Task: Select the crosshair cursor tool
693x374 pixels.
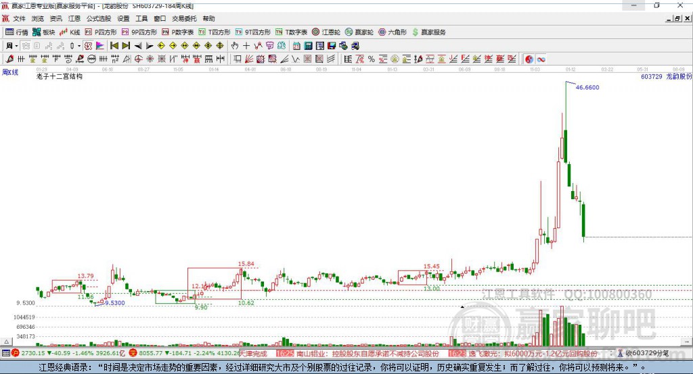Action: 246,46
